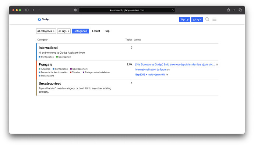Expand the all categories dropdown
The image size is (254, 146).
(46, 31)
